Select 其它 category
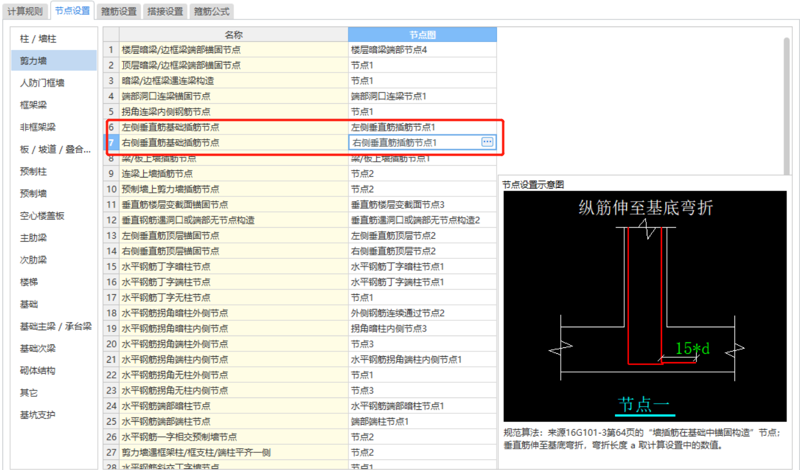This screenshot has height=470, width=800. click(54, 393)
